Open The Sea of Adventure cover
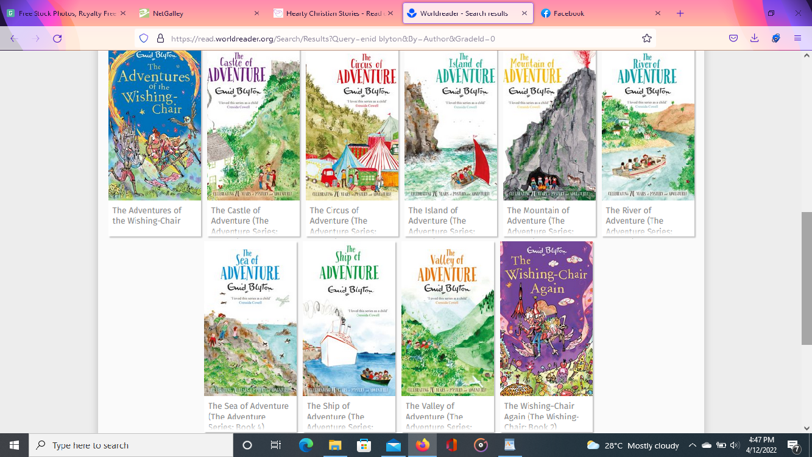The image size is (812, 457). coord(250,319)
